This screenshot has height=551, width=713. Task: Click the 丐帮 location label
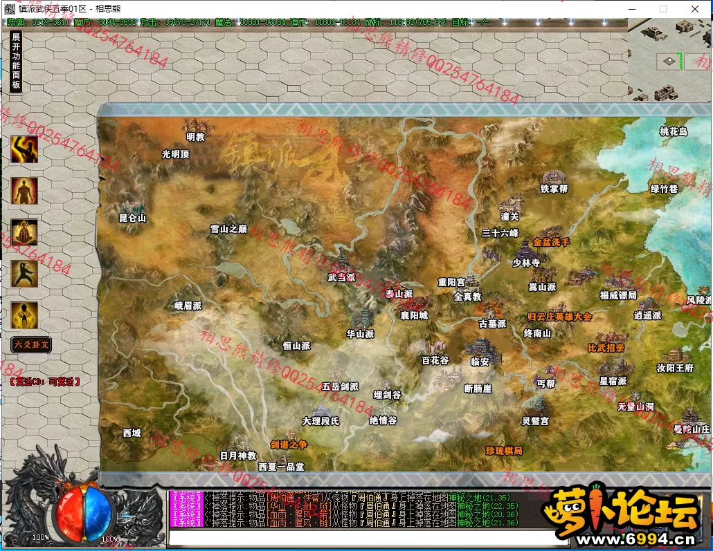(x=545, y=384)
